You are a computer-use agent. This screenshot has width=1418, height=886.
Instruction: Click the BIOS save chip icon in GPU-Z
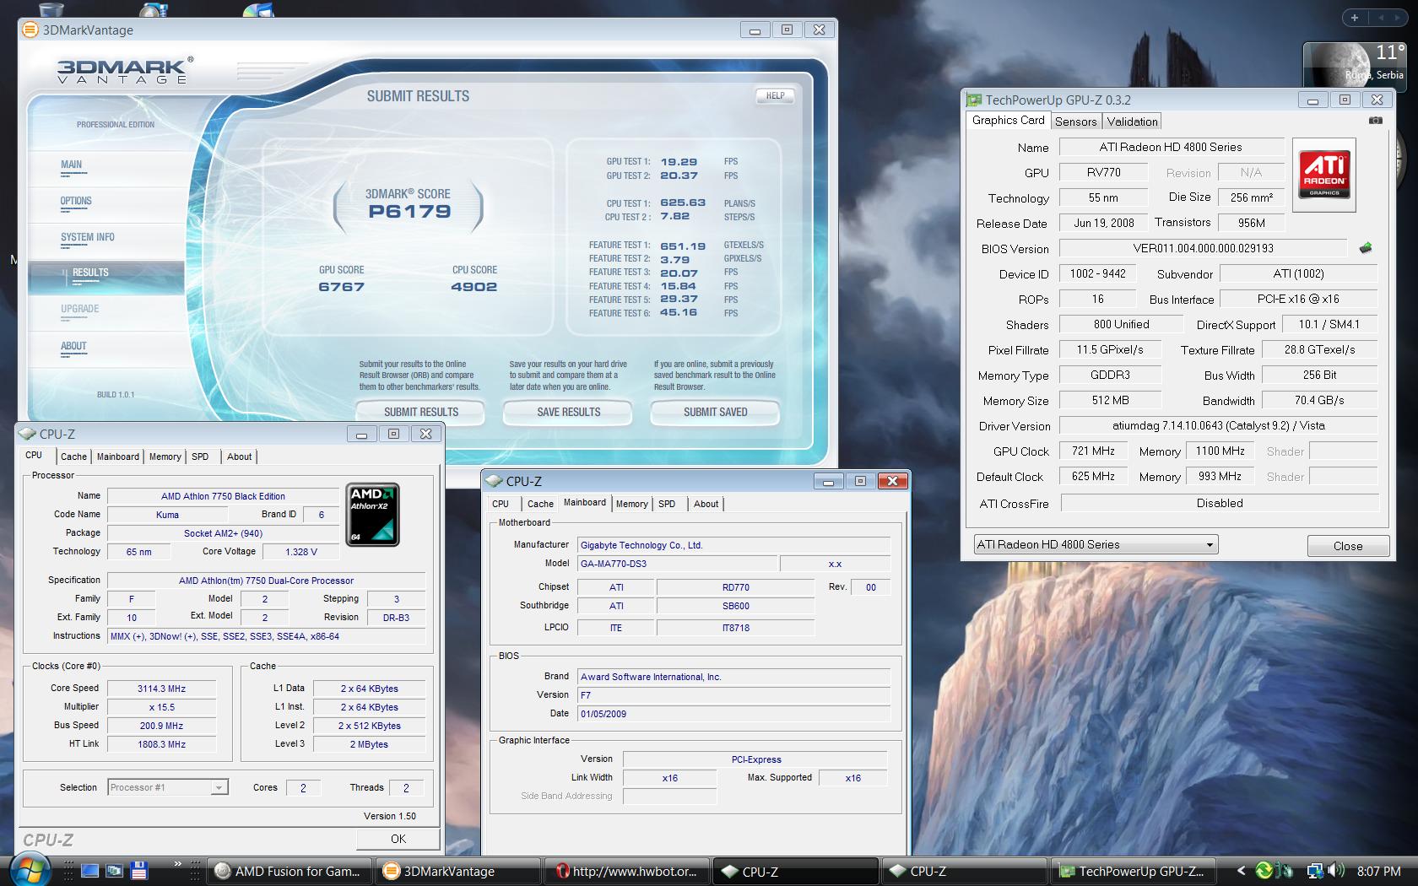(x=1366, y=248)
